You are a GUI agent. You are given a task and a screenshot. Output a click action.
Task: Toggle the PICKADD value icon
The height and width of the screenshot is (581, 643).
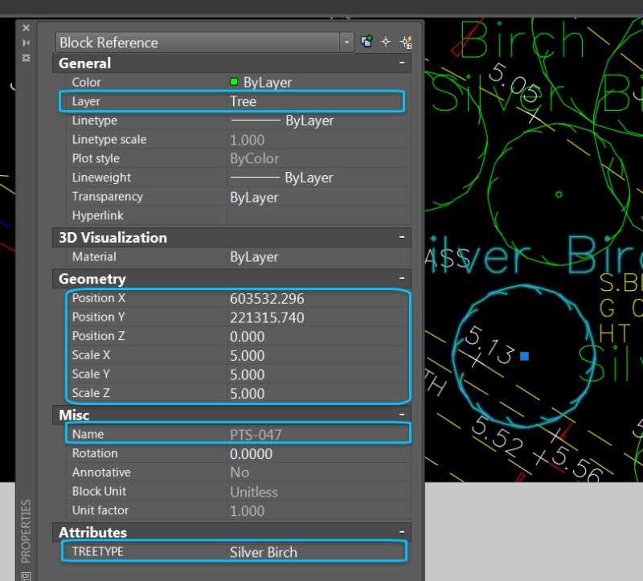point(366,40)
